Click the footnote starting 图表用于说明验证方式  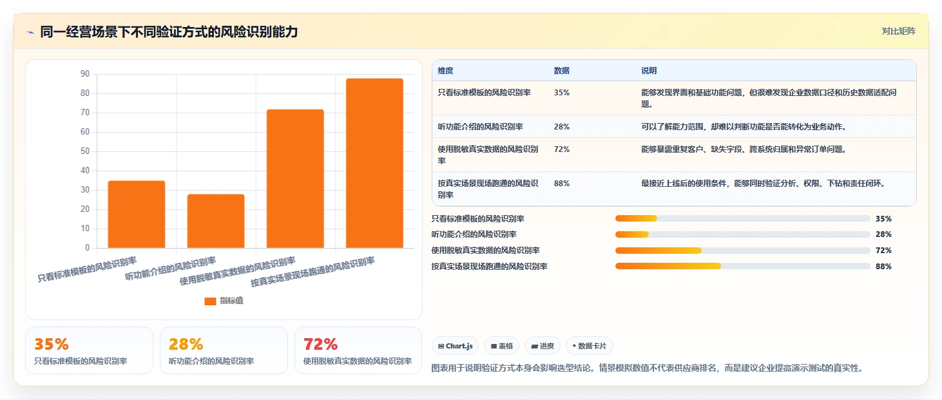(647, 368)
